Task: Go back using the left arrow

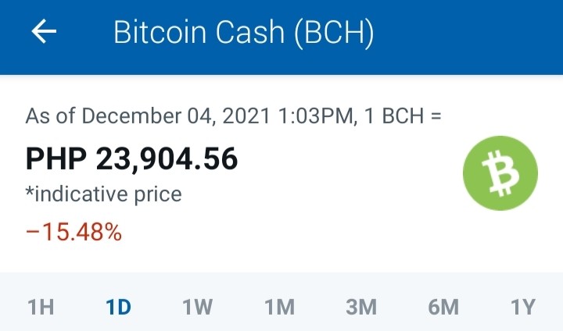Action: (x=44, y=31)
